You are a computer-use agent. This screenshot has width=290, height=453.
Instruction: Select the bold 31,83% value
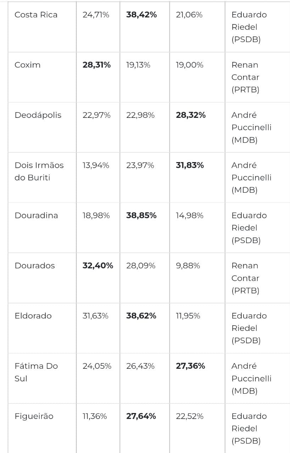point(190,165)
